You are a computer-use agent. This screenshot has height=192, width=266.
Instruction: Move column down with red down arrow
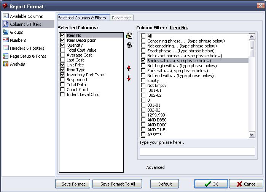tap(129, 79)
